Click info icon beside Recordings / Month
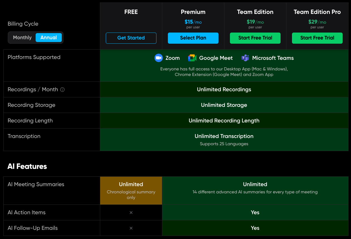Image resolution: width=351 pixels, height=239 pixels. [x=62, y=90]
